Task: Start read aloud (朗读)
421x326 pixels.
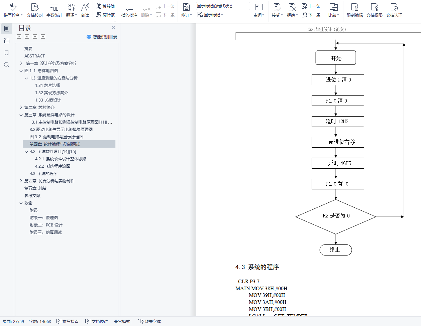Action: [x=85, y=10]
